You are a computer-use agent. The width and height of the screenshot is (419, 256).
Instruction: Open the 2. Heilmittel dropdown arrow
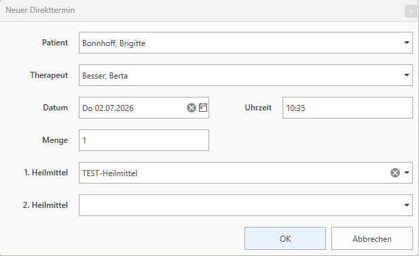pyautogui.click(x=407, y=205)
